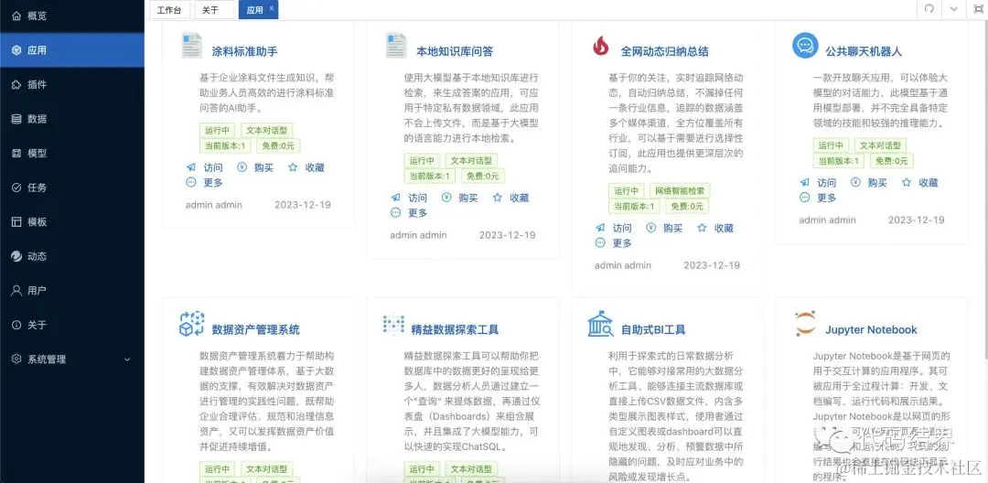Switch to the 工作台 tab
The height and width of the screenshot is (483, 988).
[x=169, y=9]
